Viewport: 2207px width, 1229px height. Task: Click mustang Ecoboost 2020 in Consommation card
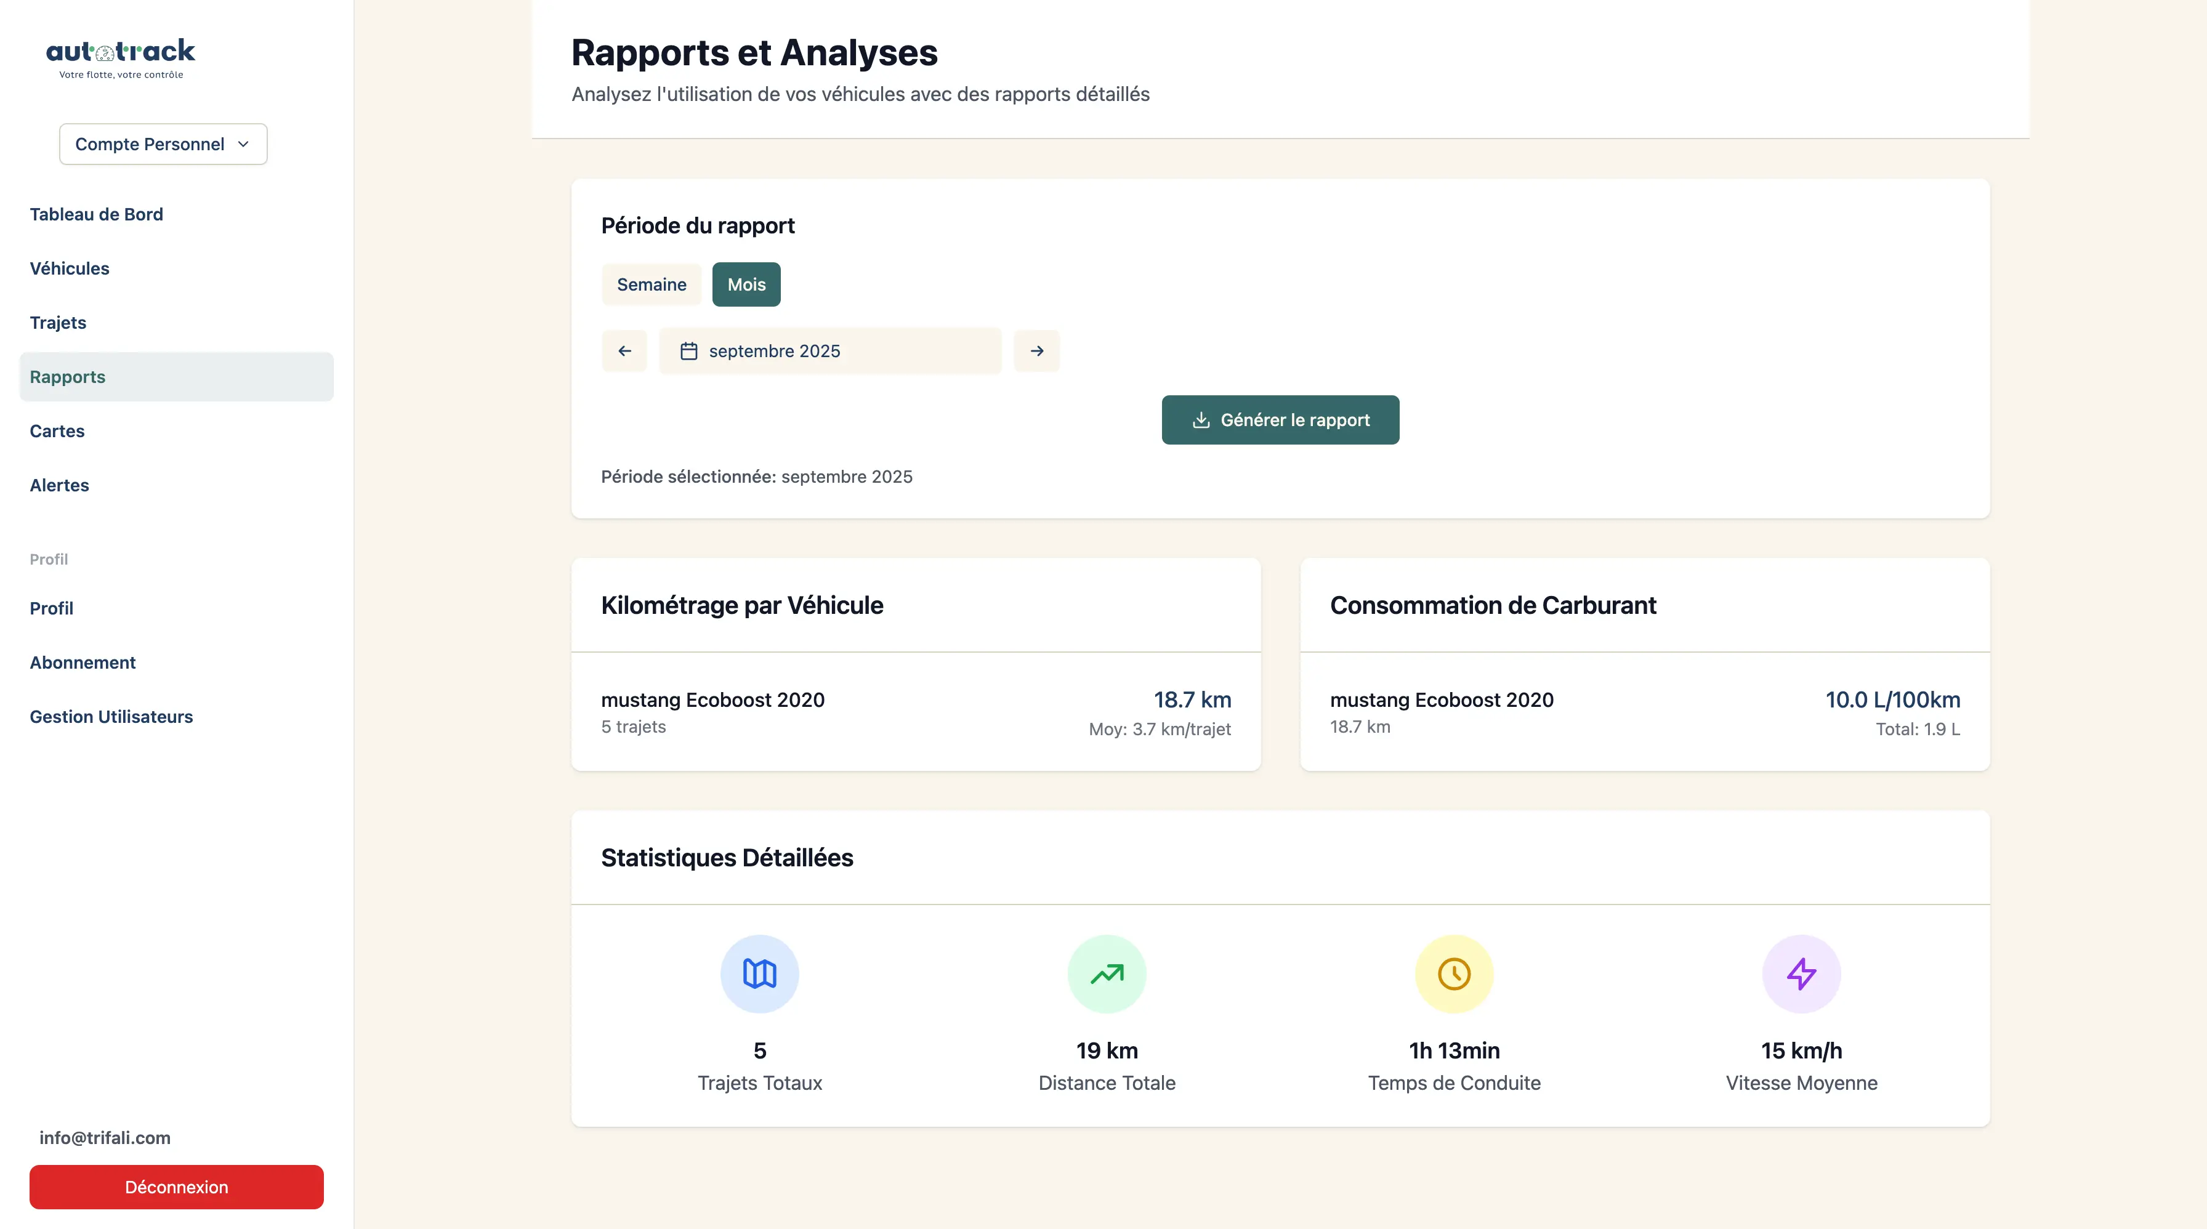click(1442, 699)
